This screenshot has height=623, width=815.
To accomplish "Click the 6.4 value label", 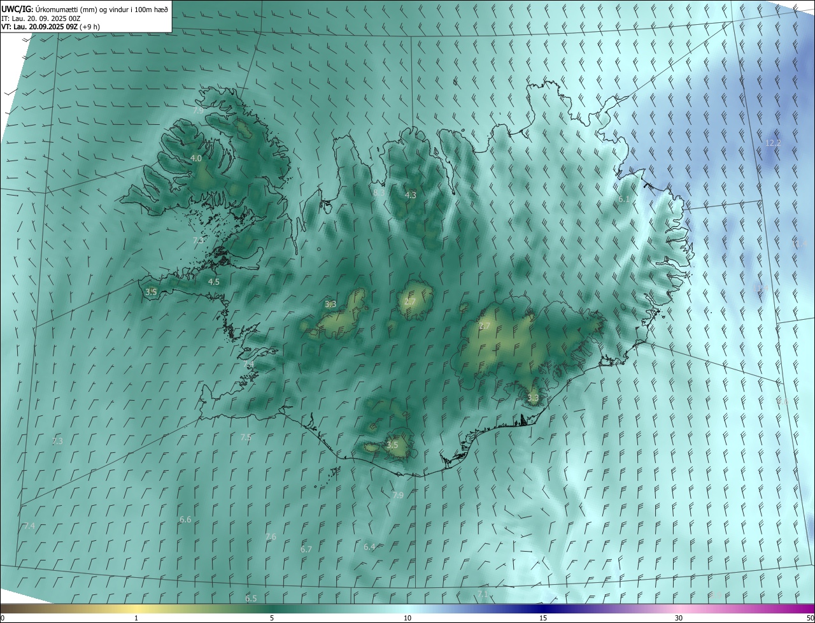I will 369,547.
